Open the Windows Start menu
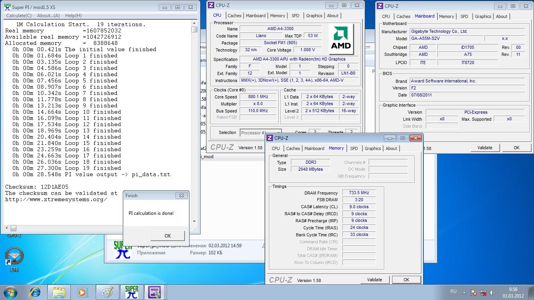 10,292
